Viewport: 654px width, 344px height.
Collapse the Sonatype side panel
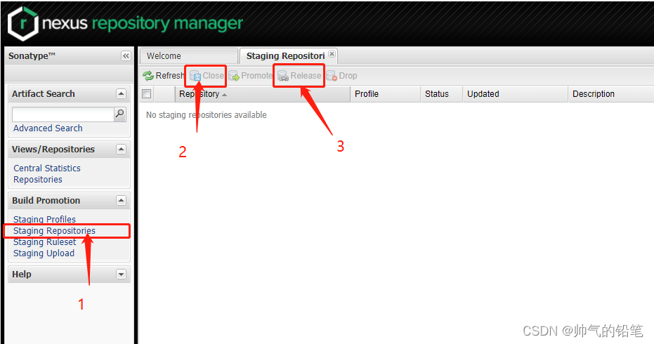click(x=126, y=56)
